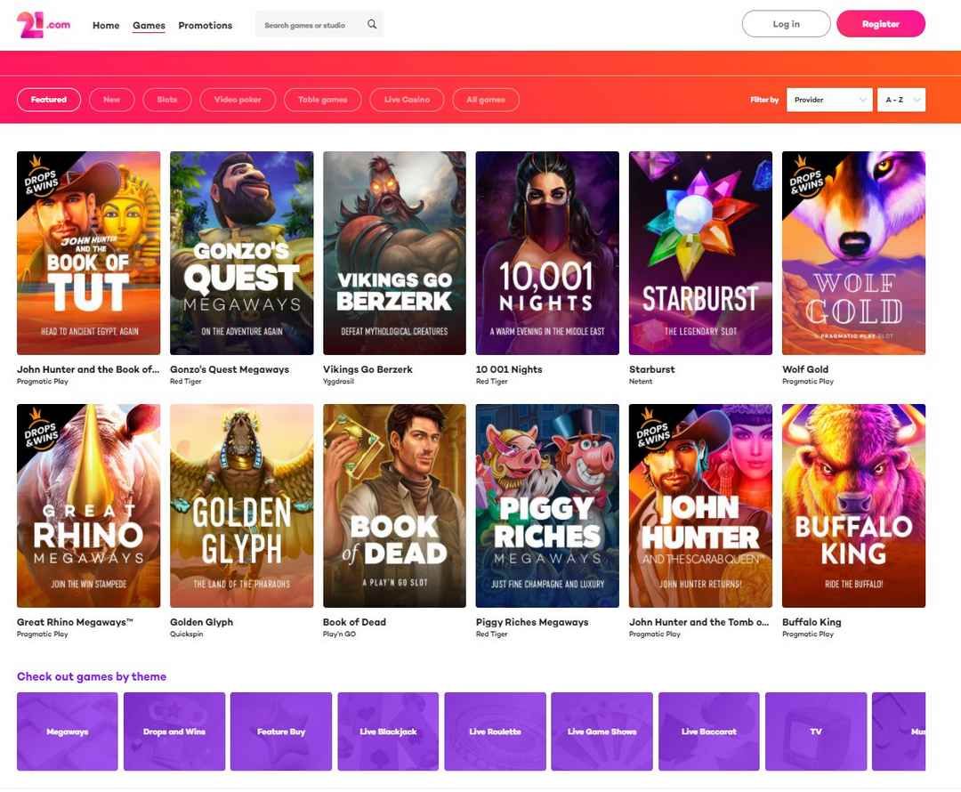This screenshot has width=961, height=792.
Task: Open the A - Z sort dropdown
Action: coord(900,100)
